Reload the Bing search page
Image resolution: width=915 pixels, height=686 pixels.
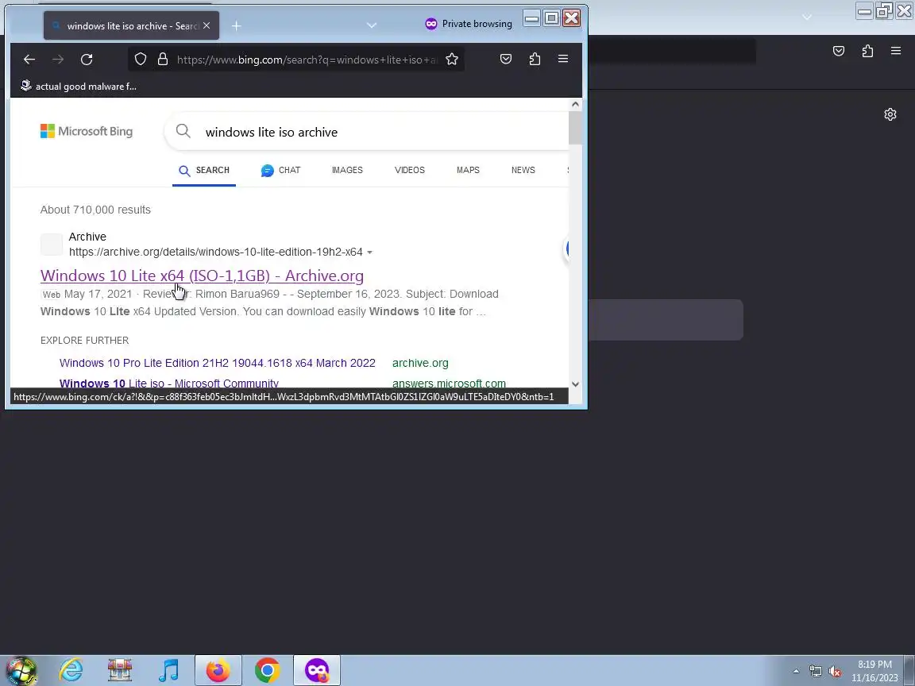tap(87, 59)
